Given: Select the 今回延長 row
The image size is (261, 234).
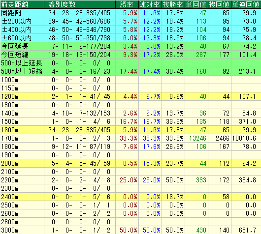Looking at the screenshot, I should point(130,46).
